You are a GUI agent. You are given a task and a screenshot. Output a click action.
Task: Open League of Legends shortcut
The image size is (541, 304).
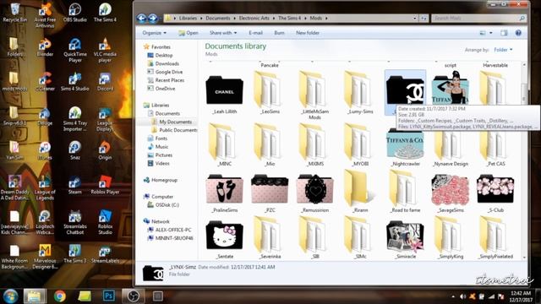point(45,187)
